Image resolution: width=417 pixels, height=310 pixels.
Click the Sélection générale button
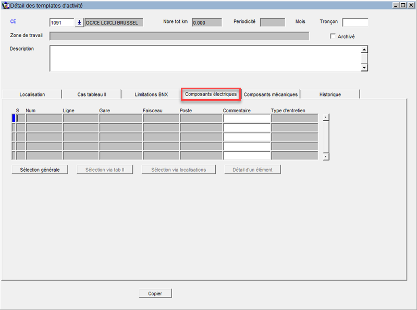click(x=40, y=170)
